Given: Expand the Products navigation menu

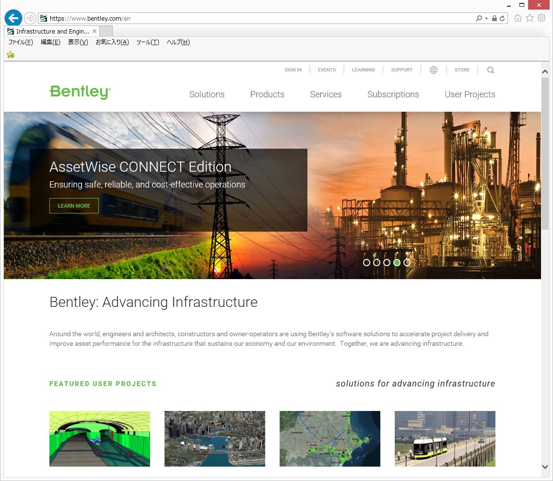Looking at the screenshot, I should point(267,94).
